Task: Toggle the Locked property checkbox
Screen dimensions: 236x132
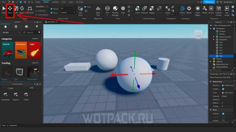Action: 223,121
